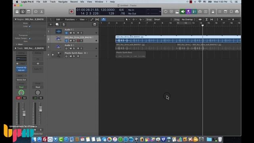Open the Navigate menu

tap(63, 2)
